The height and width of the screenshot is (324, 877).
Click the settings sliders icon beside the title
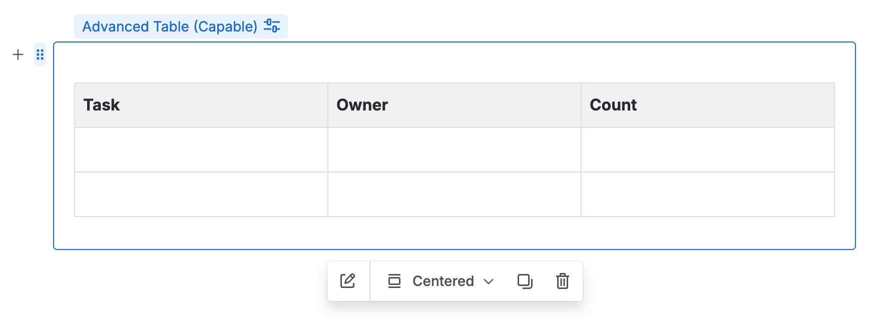point(272,26)
